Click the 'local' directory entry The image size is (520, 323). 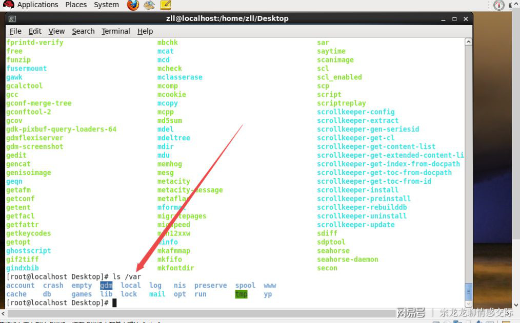coord(131,285)
